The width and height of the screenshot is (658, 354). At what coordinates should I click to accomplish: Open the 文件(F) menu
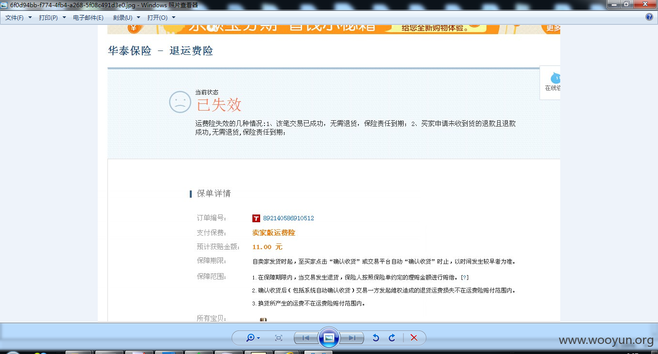(x=14, y=17)
